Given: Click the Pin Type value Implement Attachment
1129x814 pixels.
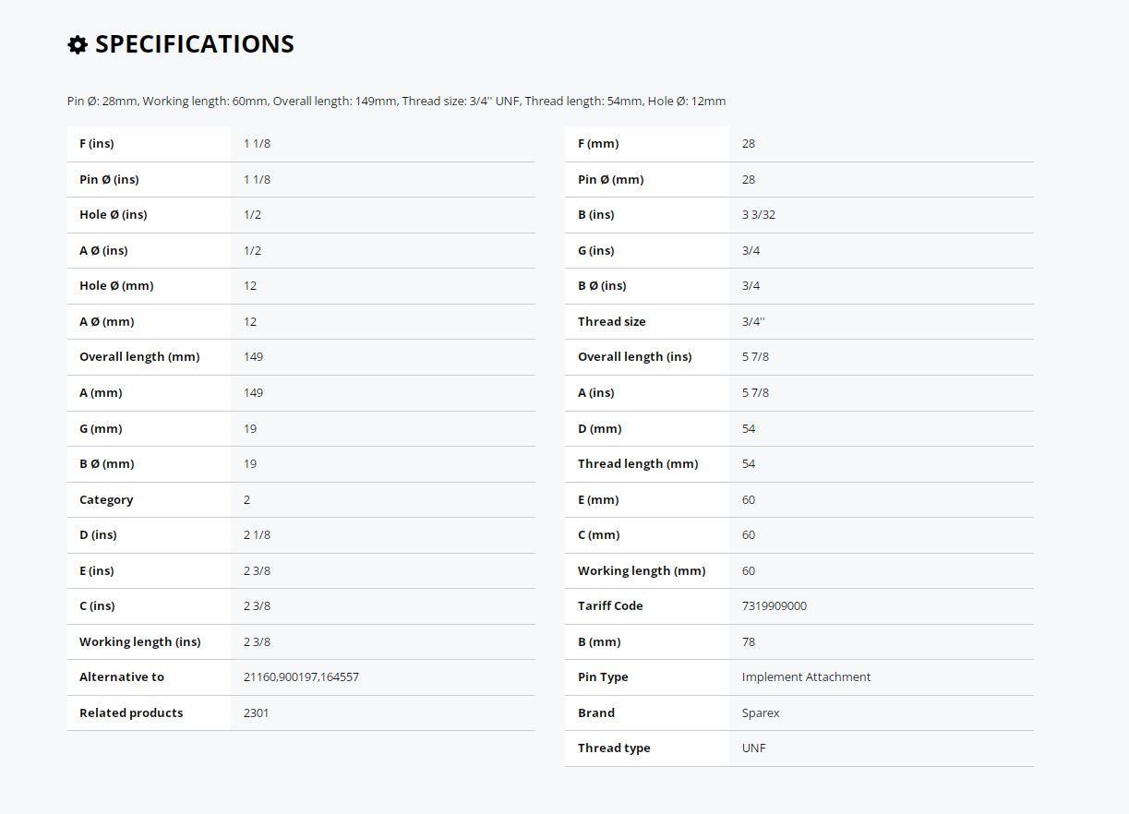Looking at the screenshot, I should [806, 676].
